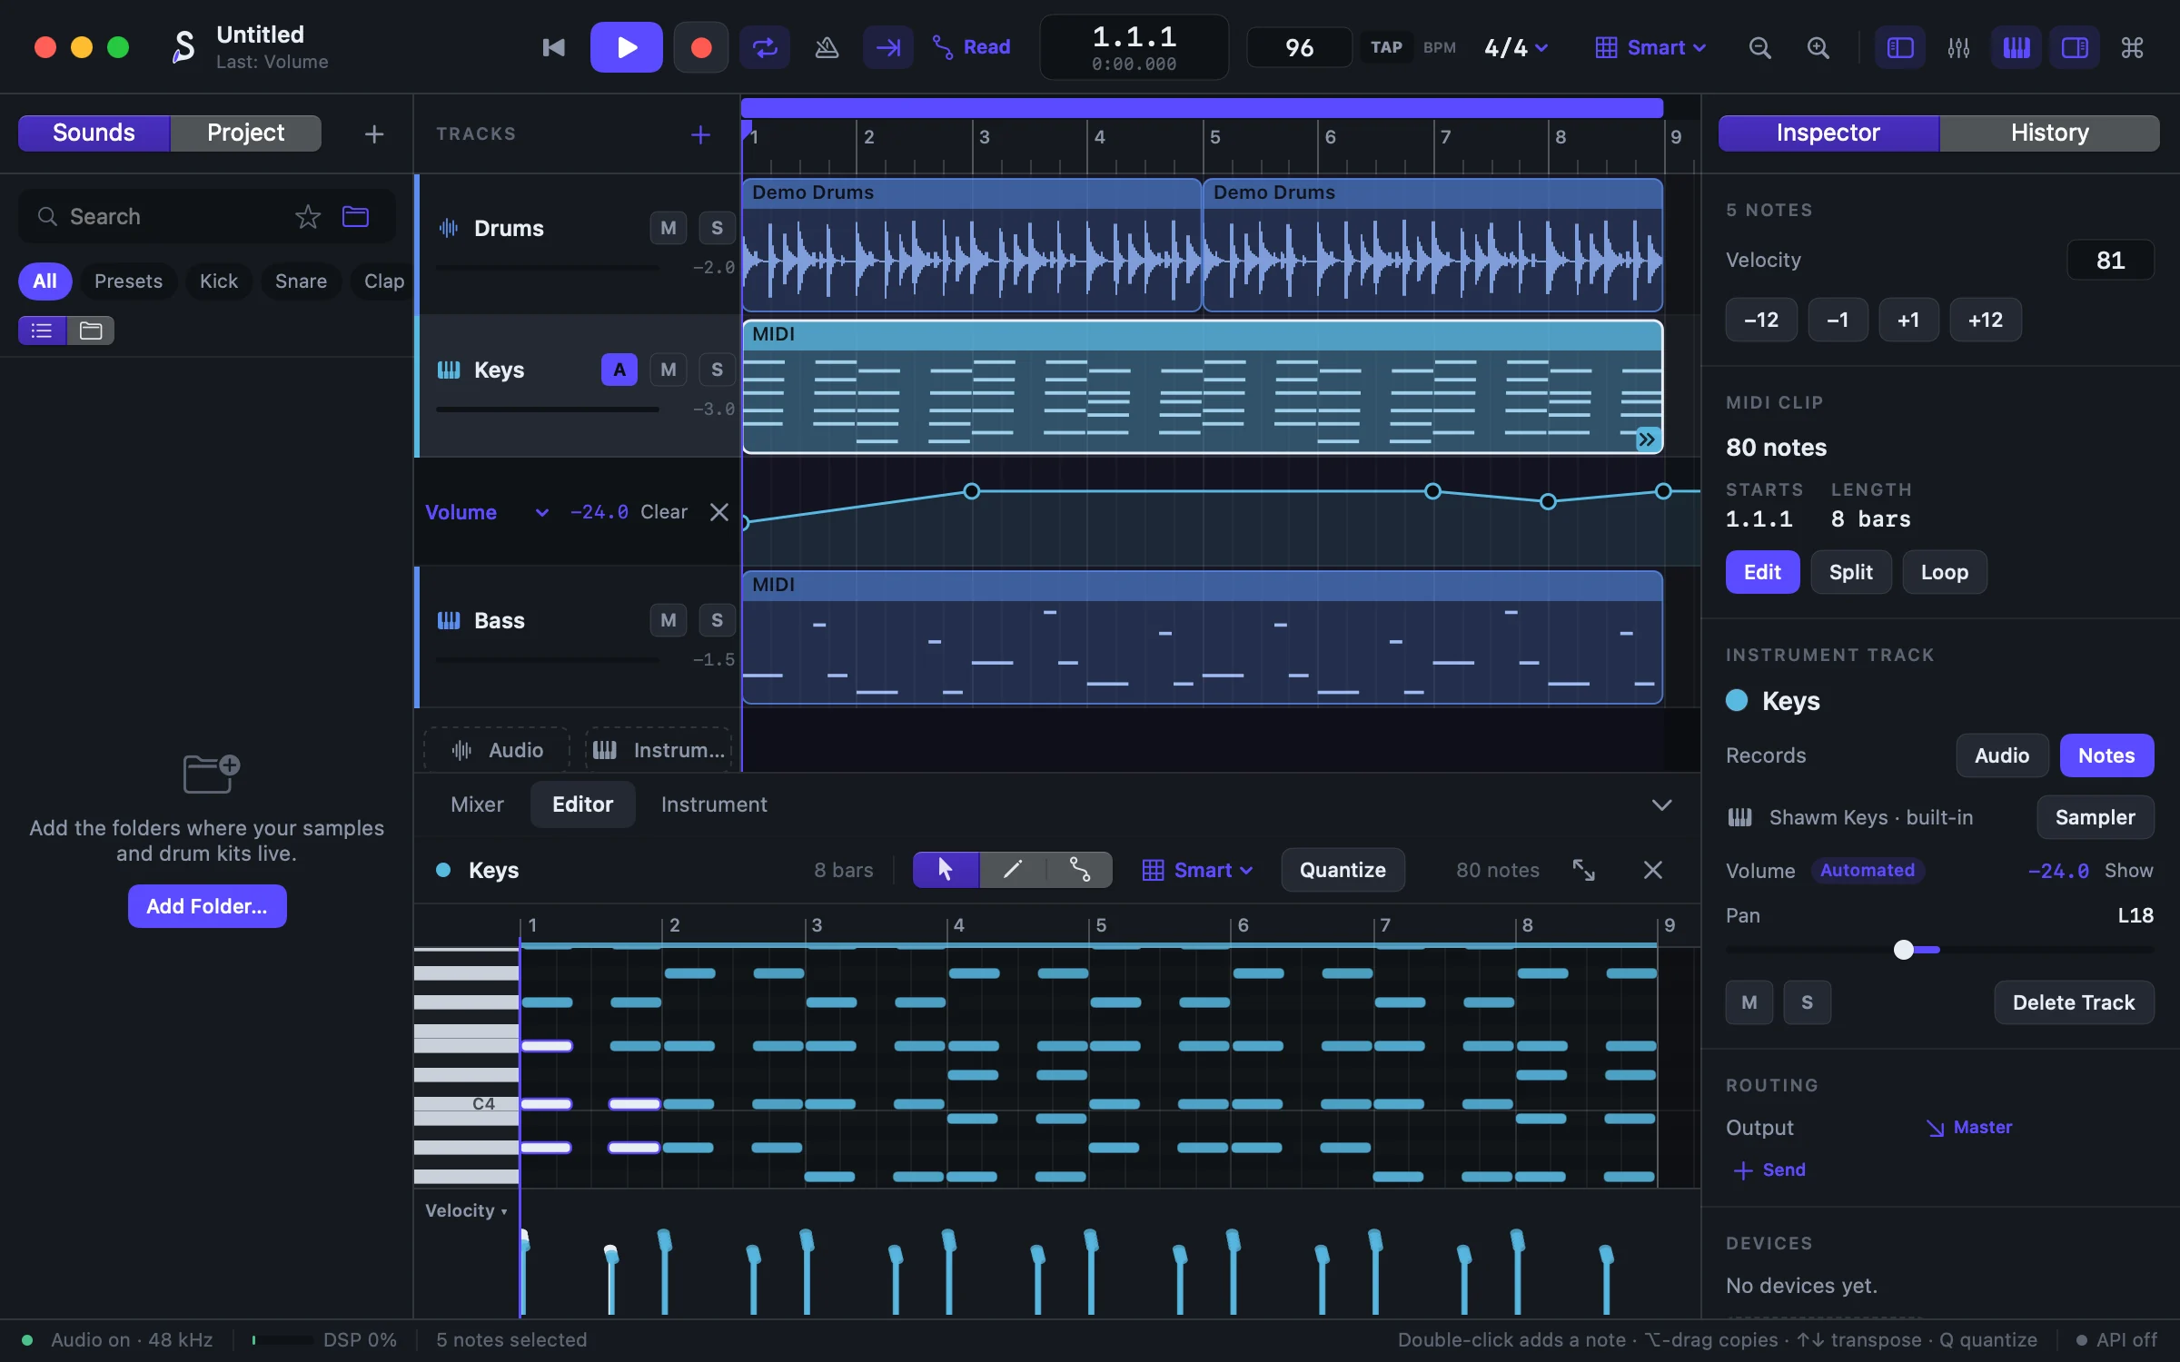
Task: Open the command shortcuts icon
Action: pyautogui.click(x=2133, y=47)
